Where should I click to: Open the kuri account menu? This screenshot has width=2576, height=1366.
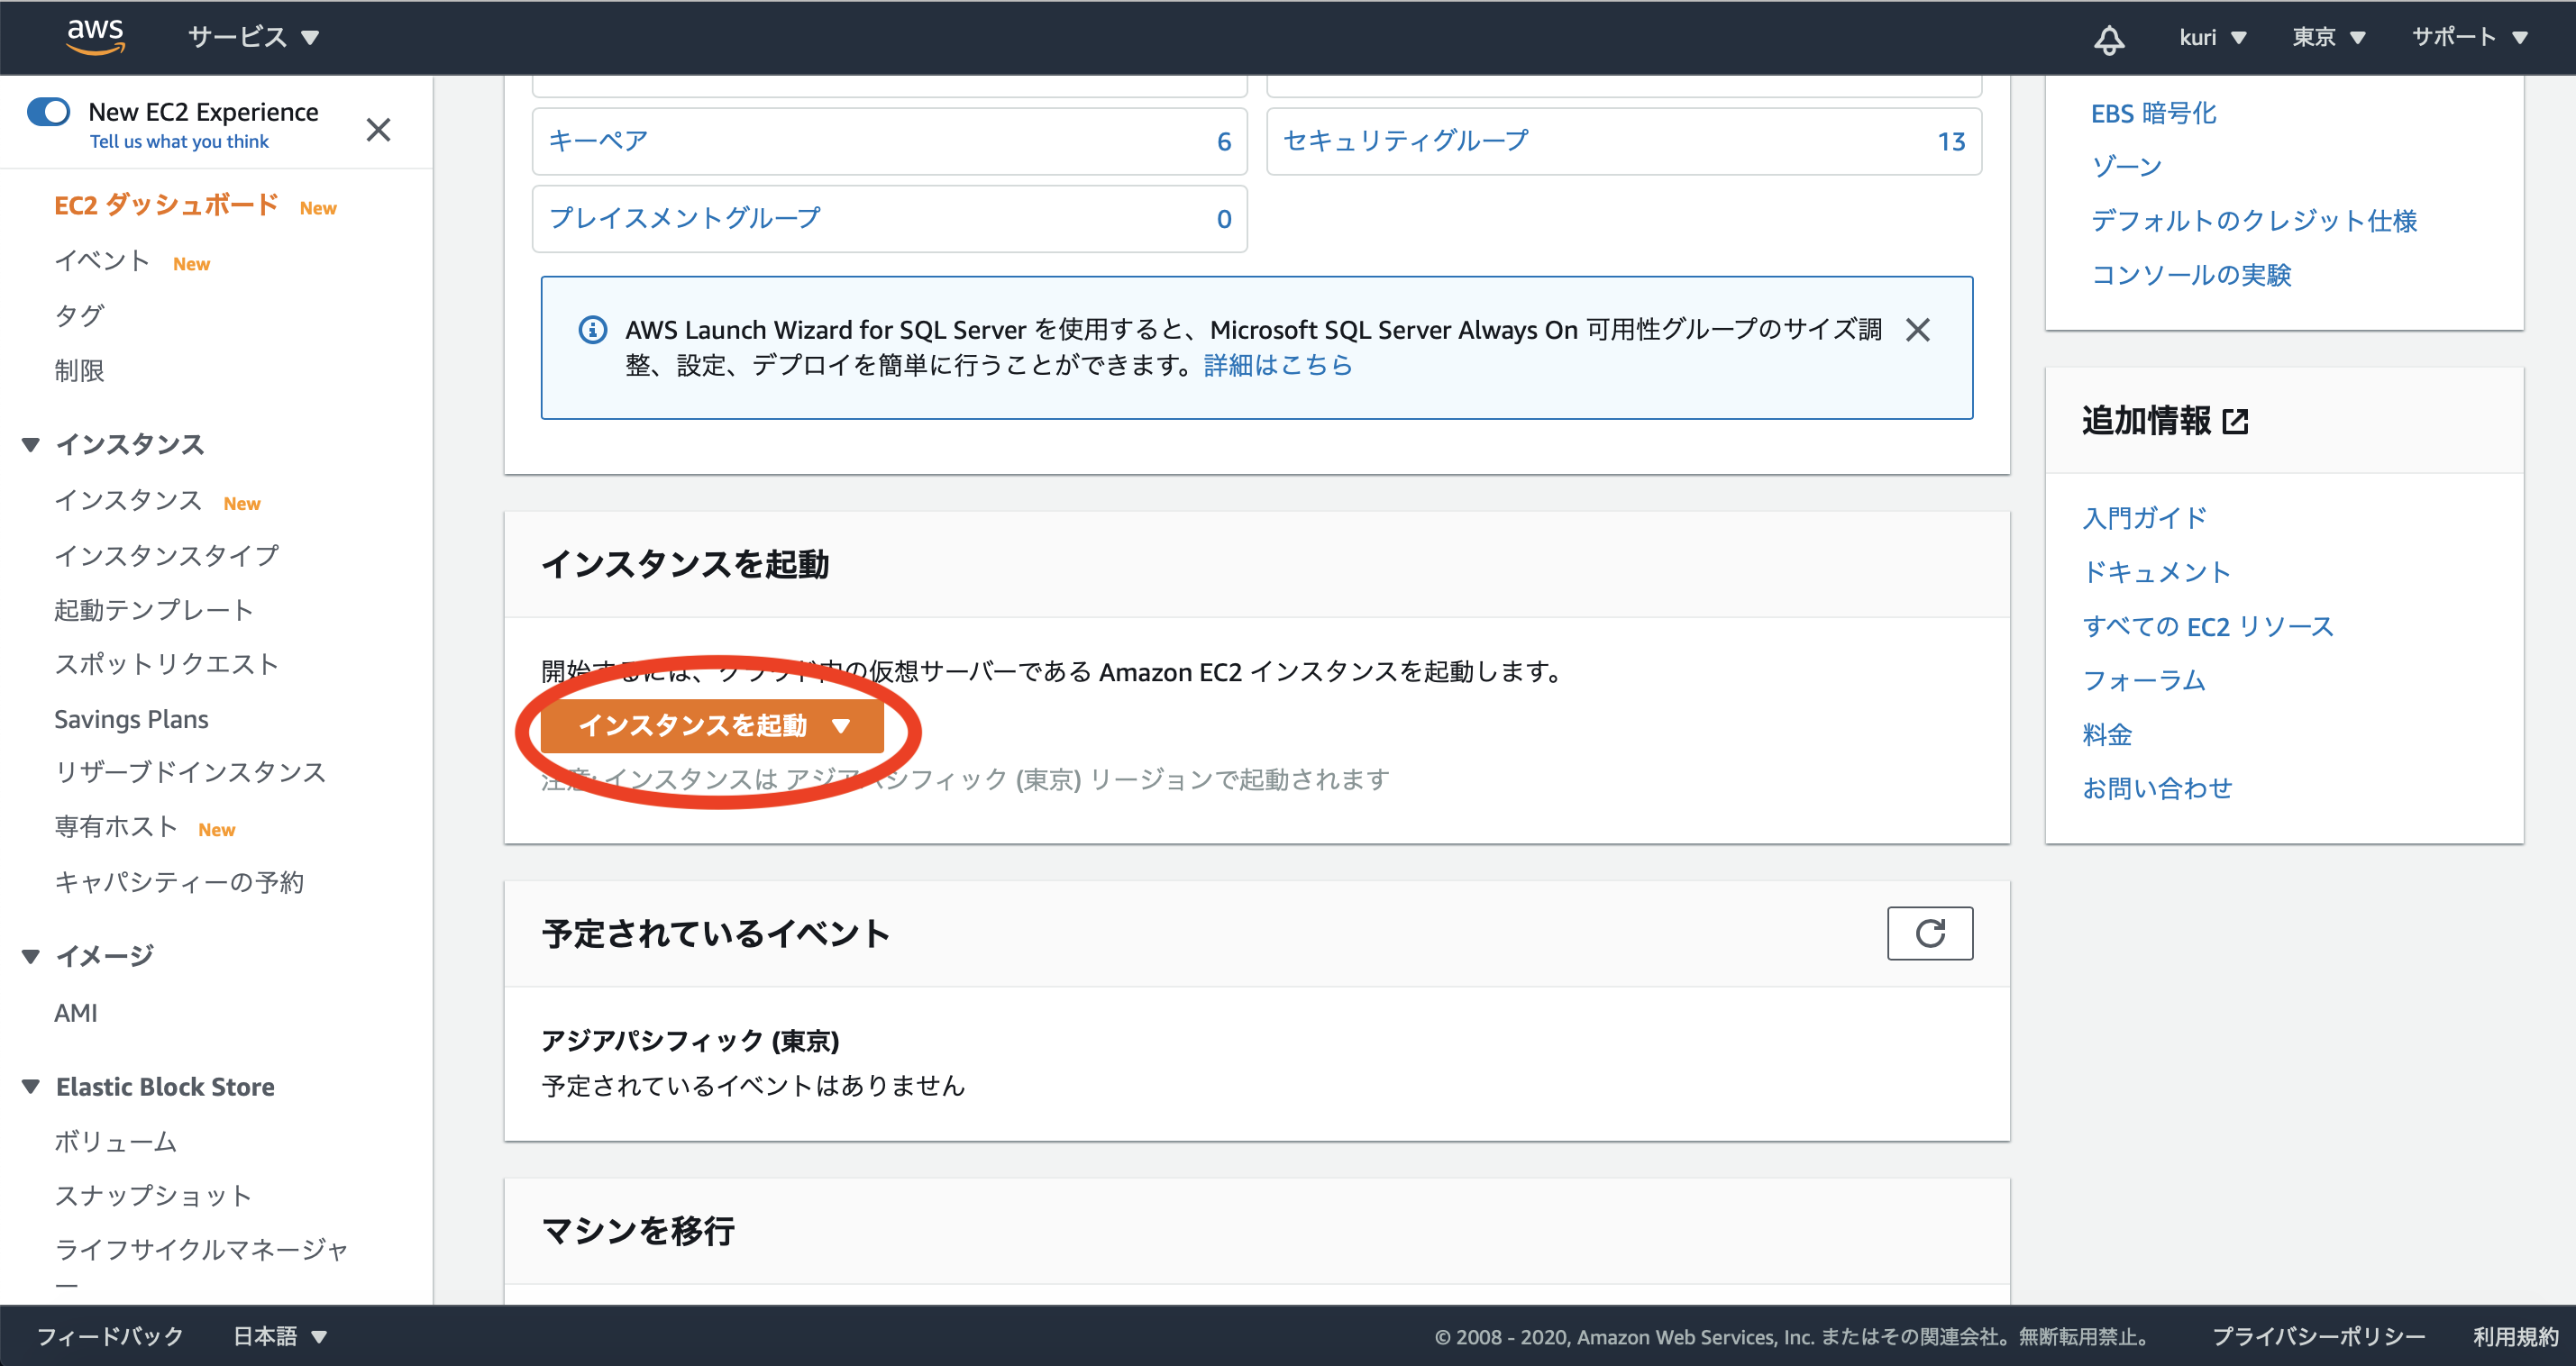coord(2212,37)
